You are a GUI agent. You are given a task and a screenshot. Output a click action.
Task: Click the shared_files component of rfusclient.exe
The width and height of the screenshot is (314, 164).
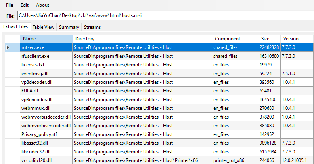tap(235, 56)
